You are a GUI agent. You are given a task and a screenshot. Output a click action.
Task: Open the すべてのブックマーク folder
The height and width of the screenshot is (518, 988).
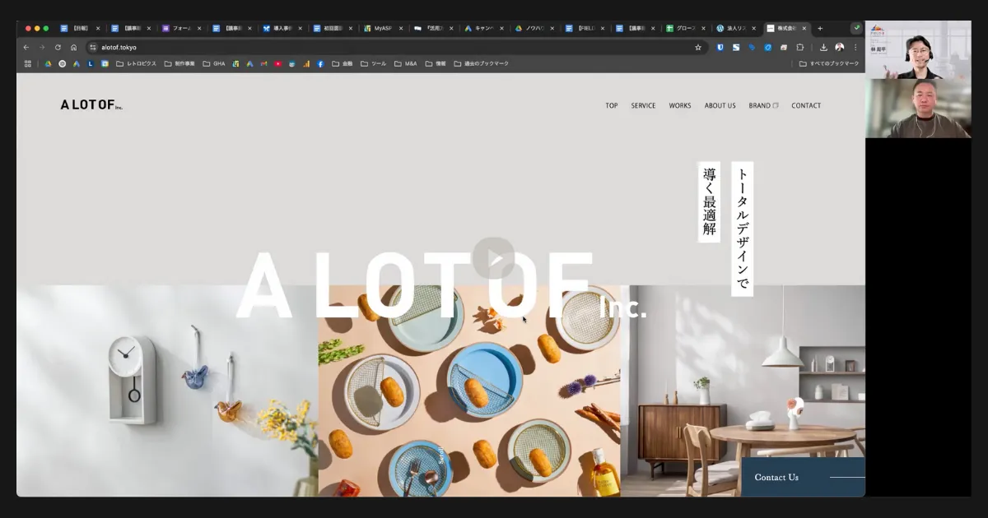click(x=829, y=63)
